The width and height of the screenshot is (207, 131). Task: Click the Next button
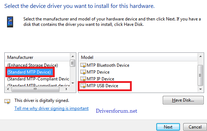(168, 127)
